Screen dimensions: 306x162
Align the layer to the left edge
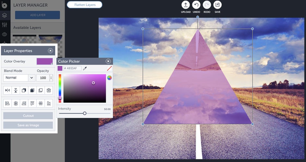click(x=7, y=103)
